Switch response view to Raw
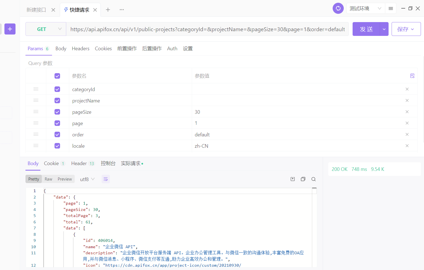Screen dimensions: 424x270 pyautogui.click(x=48, y=179)
